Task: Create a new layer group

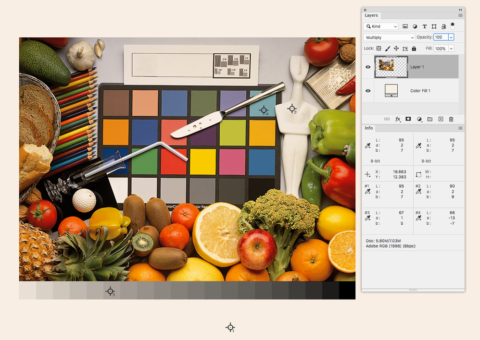Action: point(430,119)
